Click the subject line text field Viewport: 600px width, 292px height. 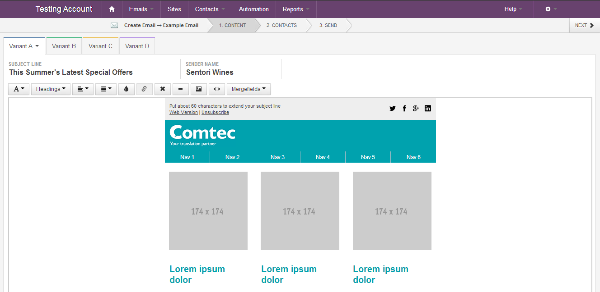point(71,73)
